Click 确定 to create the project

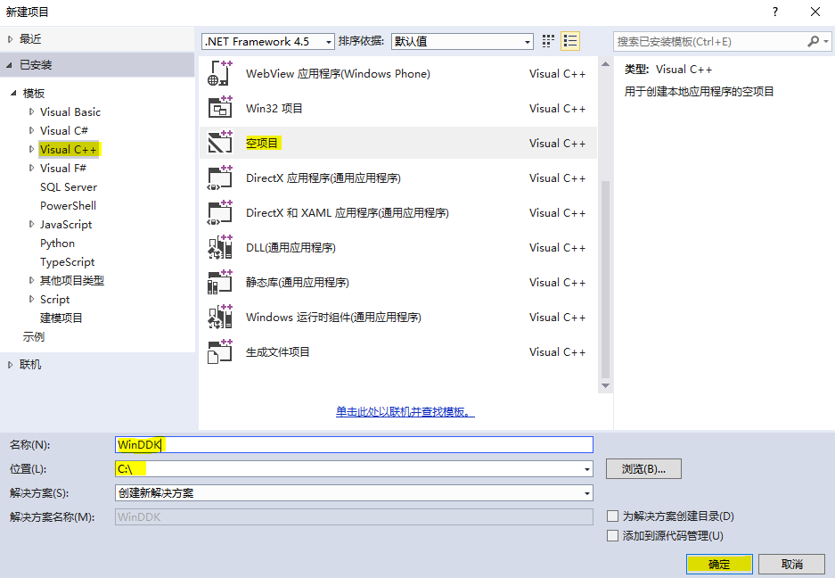click(719, 564)
